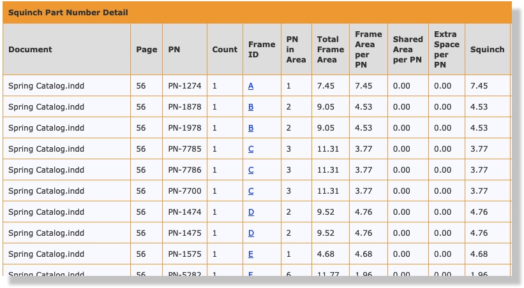Select the PN-1274 part number cell
Image resolution: width=524 pixels, height=288 pixels.
point(184,86)
